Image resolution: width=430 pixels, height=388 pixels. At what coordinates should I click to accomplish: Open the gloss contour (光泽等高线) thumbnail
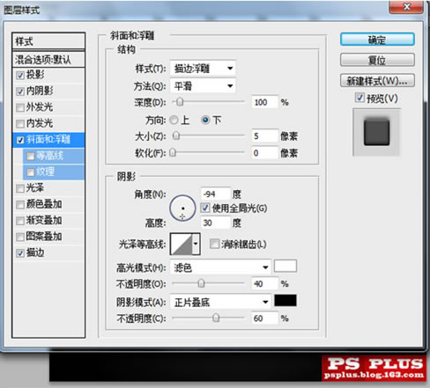(x=182, y=244)
